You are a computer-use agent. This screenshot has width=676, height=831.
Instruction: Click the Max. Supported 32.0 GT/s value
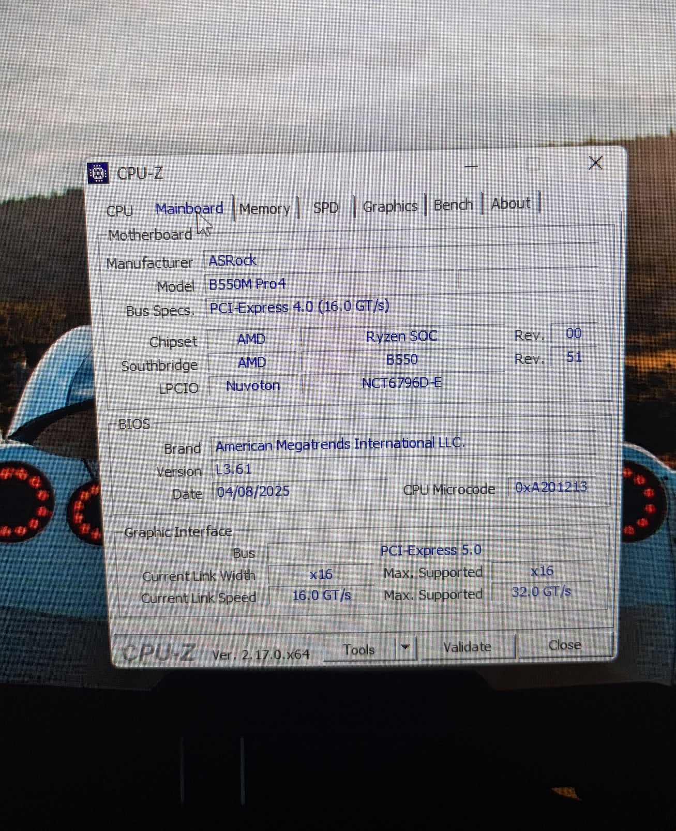(x=542, y=591)
